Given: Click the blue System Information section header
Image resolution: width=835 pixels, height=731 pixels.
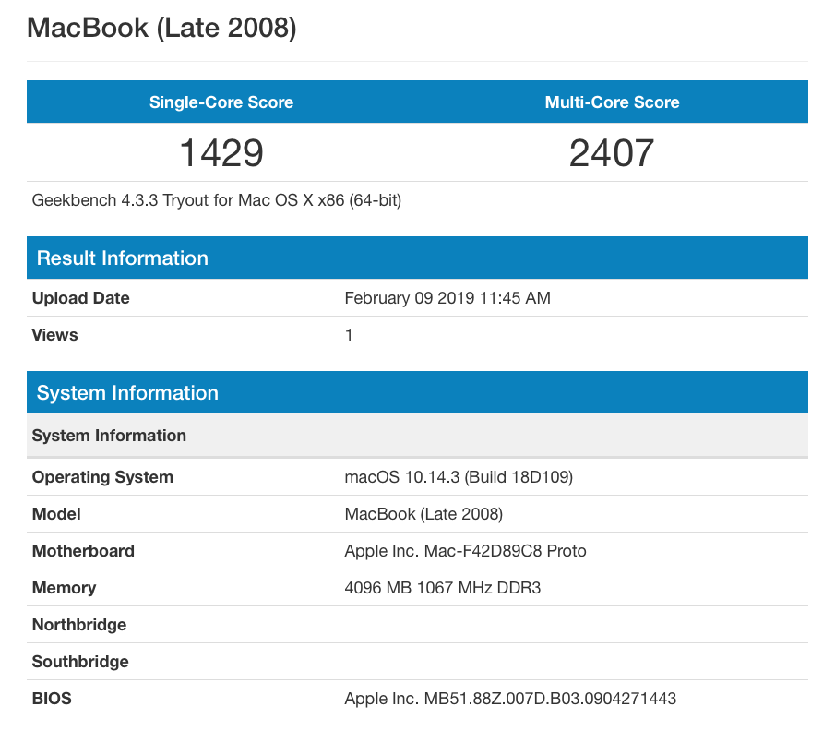Looking at the screenshot, I should click(417, 392).
